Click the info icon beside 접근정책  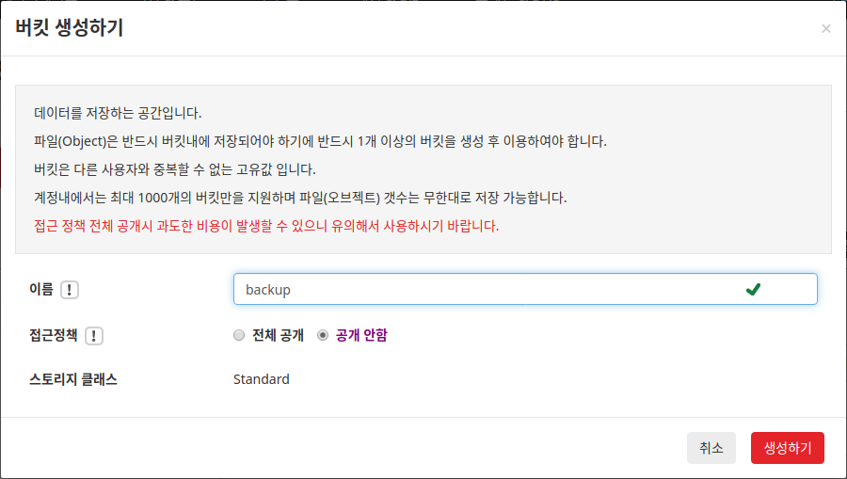point(94,336)
